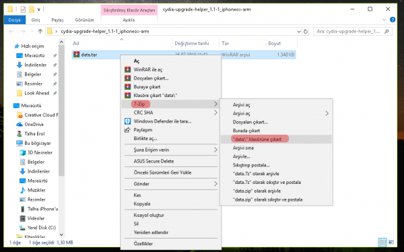Open the Explorer help icon

(393, 20)
